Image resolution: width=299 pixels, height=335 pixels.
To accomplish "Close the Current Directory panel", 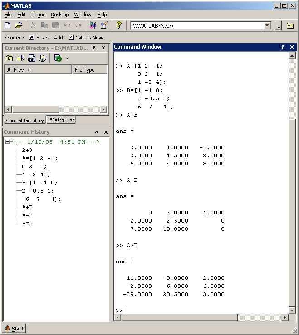I will [x=103, y=48].
